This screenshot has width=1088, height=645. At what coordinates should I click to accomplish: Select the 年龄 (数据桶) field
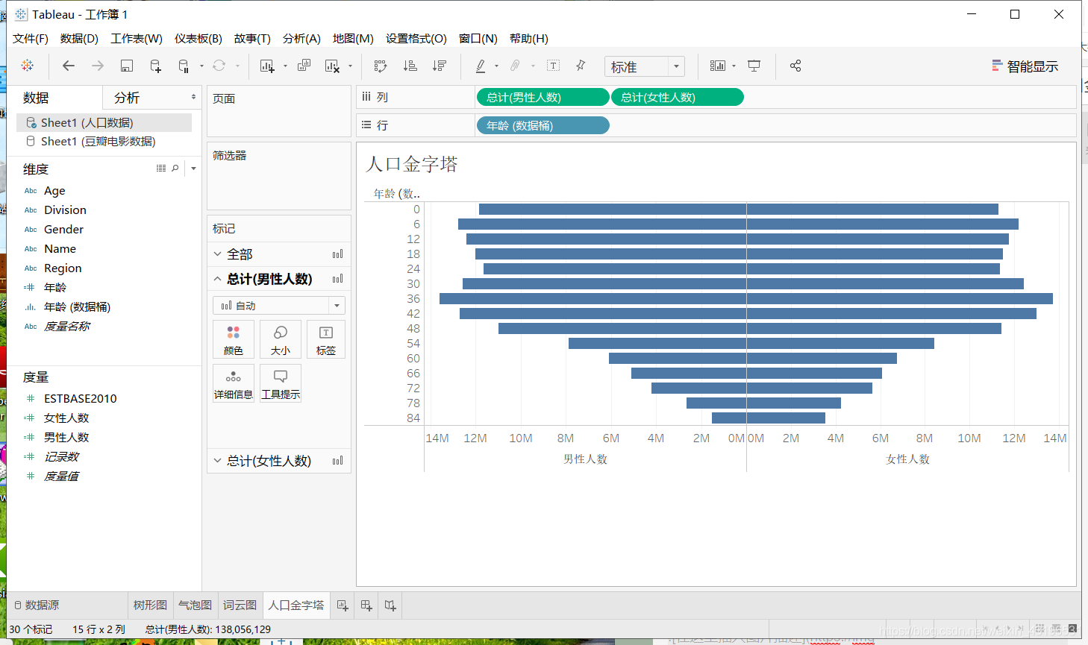point(77,307)
